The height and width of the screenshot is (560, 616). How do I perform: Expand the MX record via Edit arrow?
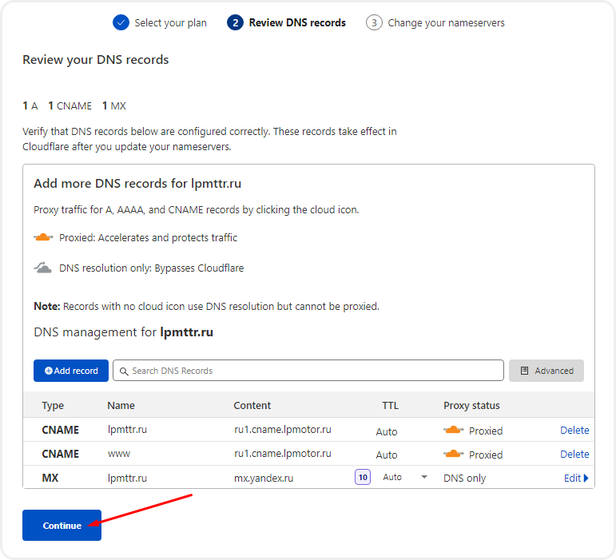(576, 479)
